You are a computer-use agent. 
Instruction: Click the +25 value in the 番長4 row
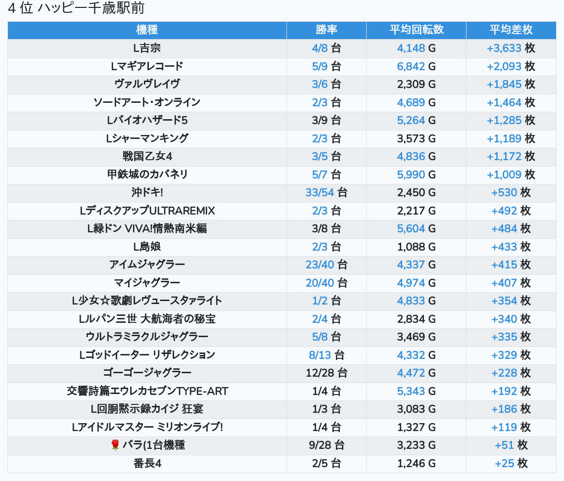point(504,463)
